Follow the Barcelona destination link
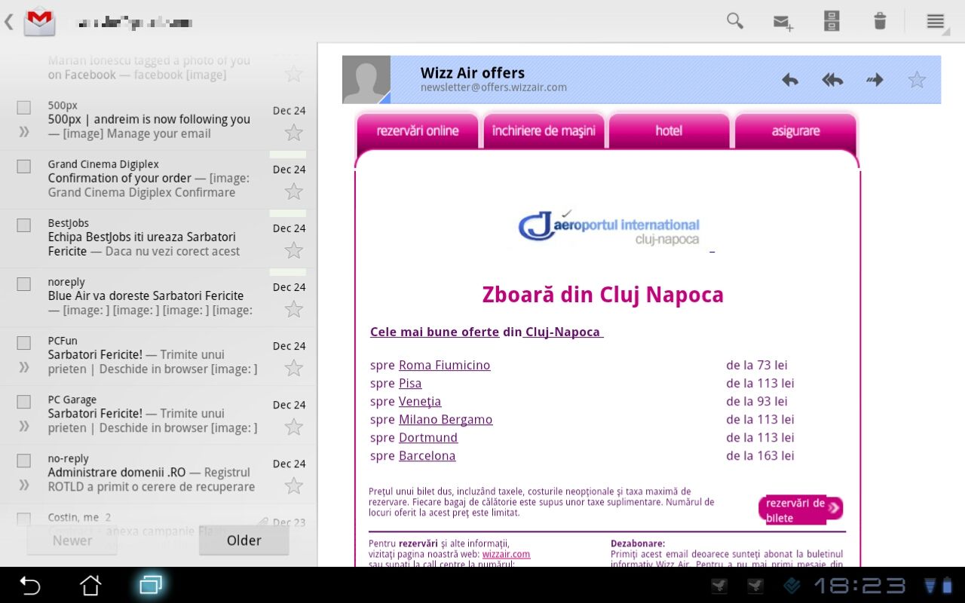Screen dimensions: 965x603 (427, 455)
